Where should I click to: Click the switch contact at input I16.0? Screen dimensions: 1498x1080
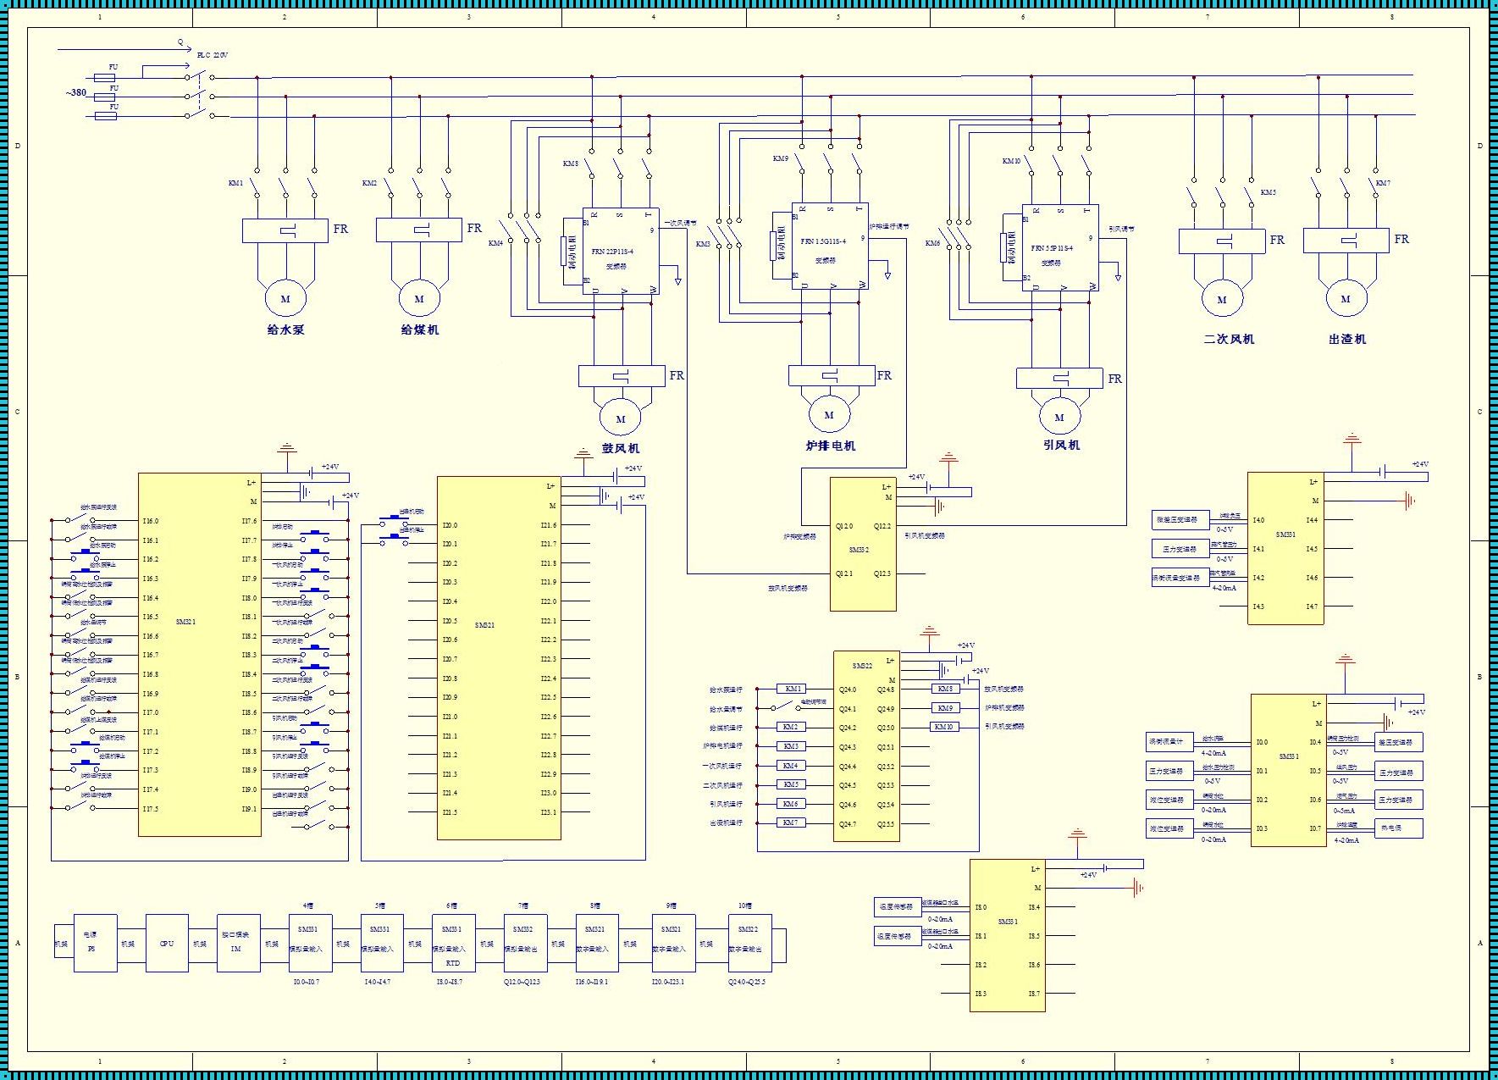tap(81, 518)
